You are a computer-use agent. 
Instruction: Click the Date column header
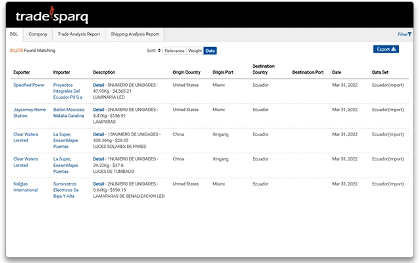click(x=336, y=72)
